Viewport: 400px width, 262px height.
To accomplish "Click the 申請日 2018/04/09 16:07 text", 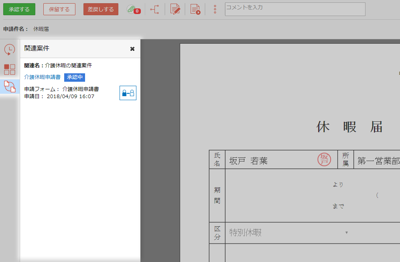I will pyautogui.click(x=59, y=97).
